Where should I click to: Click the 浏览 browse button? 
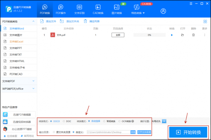133,132
